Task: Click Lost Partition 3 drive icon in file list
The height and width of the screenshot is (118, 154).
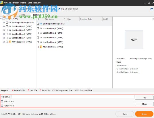Action: coord(41,38)
